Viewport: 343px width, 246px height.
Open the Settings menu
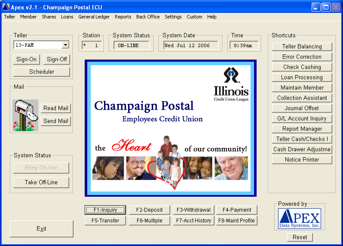click(x=173, y=17)
